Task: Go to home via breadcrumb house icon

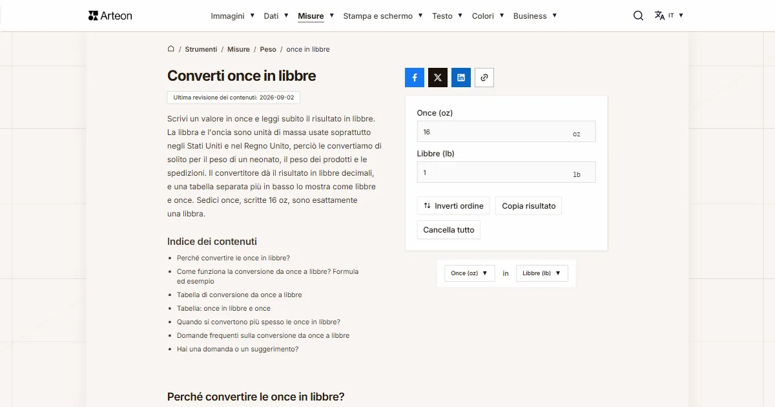Action: point(171,48)
